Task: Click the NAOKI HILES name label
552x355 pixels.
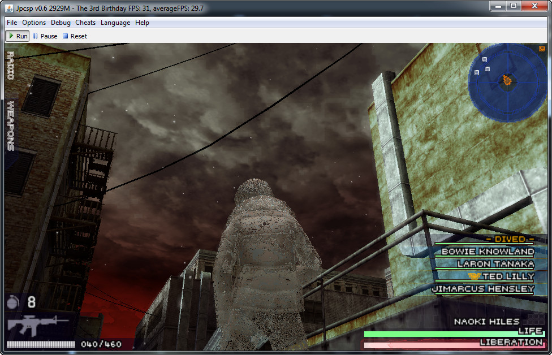Action: [x=486, y=322]
